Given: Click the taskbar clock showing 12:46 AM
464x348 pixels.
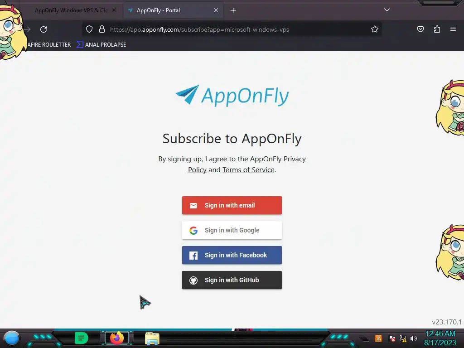Looking at the screenshot, I should point(440,338).
